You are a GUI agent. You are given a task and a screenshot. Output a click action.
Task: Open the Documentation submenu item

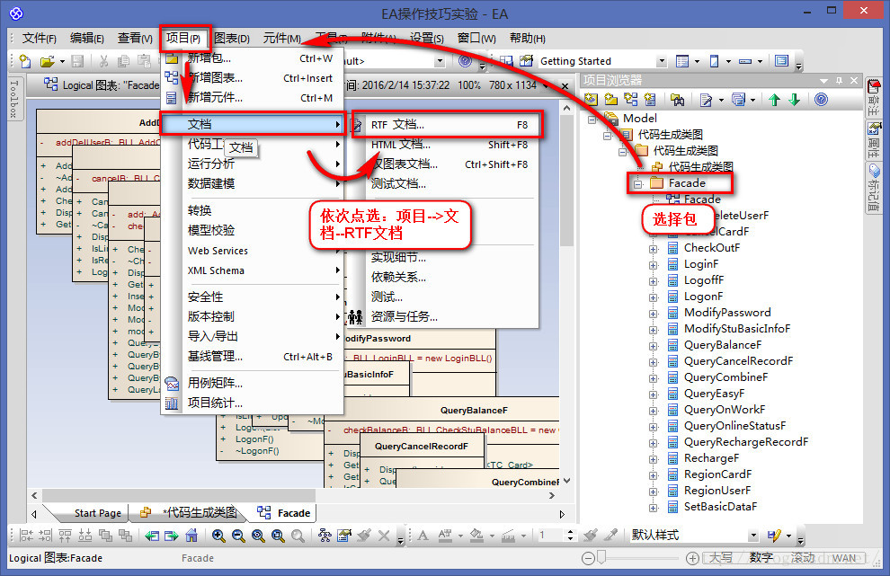pyautogui.click(x=252, y=124)
